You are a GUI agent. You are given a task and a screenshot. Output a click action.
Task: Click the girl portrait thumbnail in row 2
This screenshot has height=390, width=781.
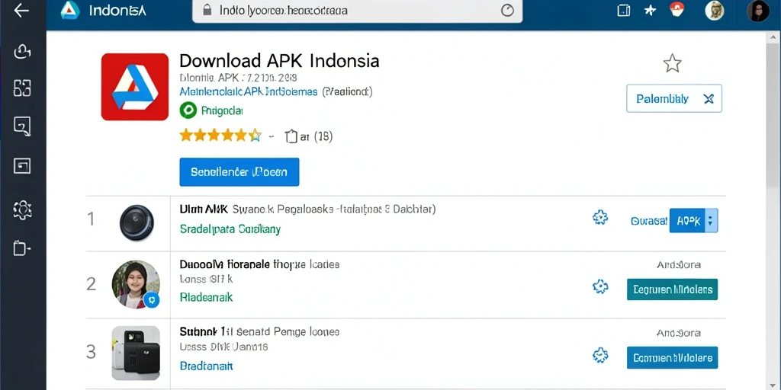point(136,284)
